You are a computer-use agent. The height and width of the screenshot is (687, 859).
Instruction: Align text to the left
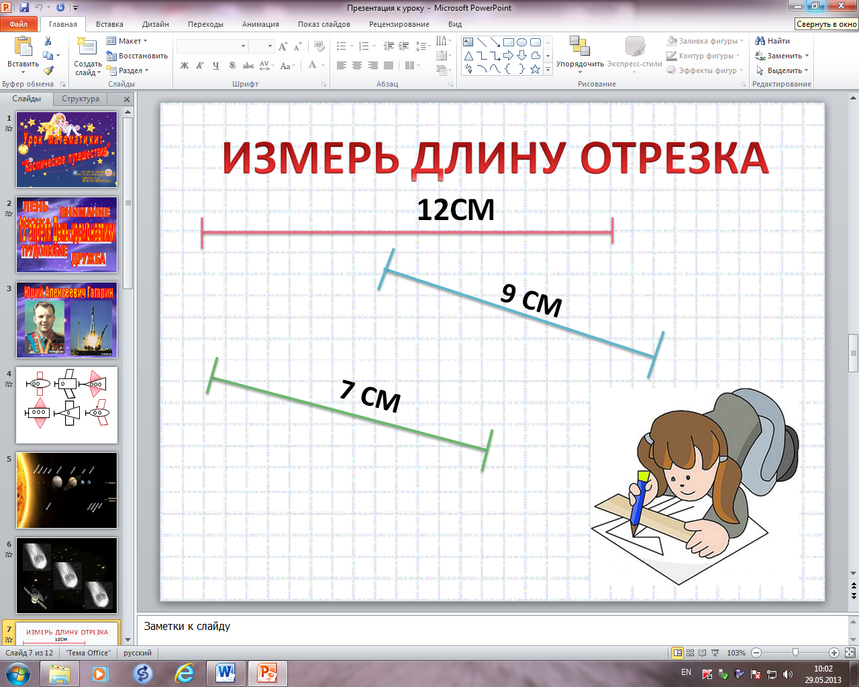pyautogui.click(x=342, y=66)
